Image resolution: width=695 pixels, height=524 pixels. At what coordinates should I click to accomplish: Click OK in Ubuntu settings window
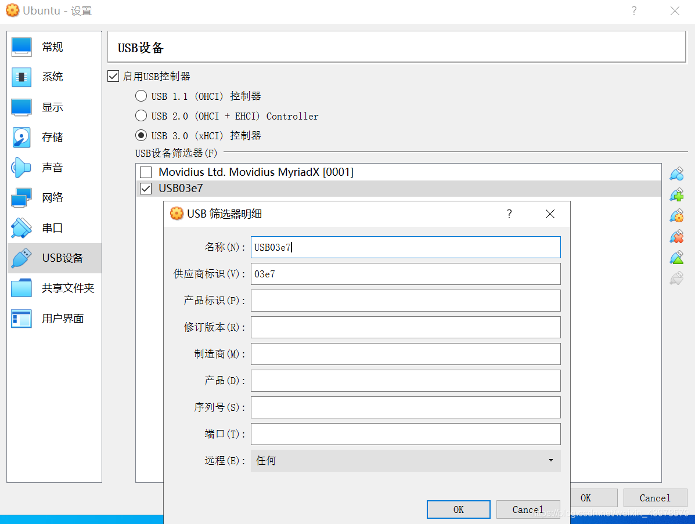point(594,498)
